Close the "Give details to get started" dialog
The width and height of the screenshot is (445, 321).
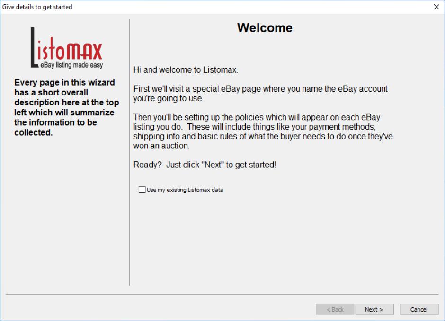click(x=436, y=7)
